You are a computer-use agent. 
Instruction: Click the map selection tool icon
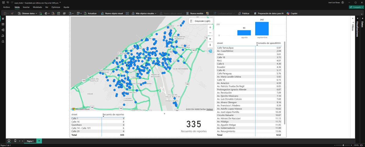(x=210, y=51)
